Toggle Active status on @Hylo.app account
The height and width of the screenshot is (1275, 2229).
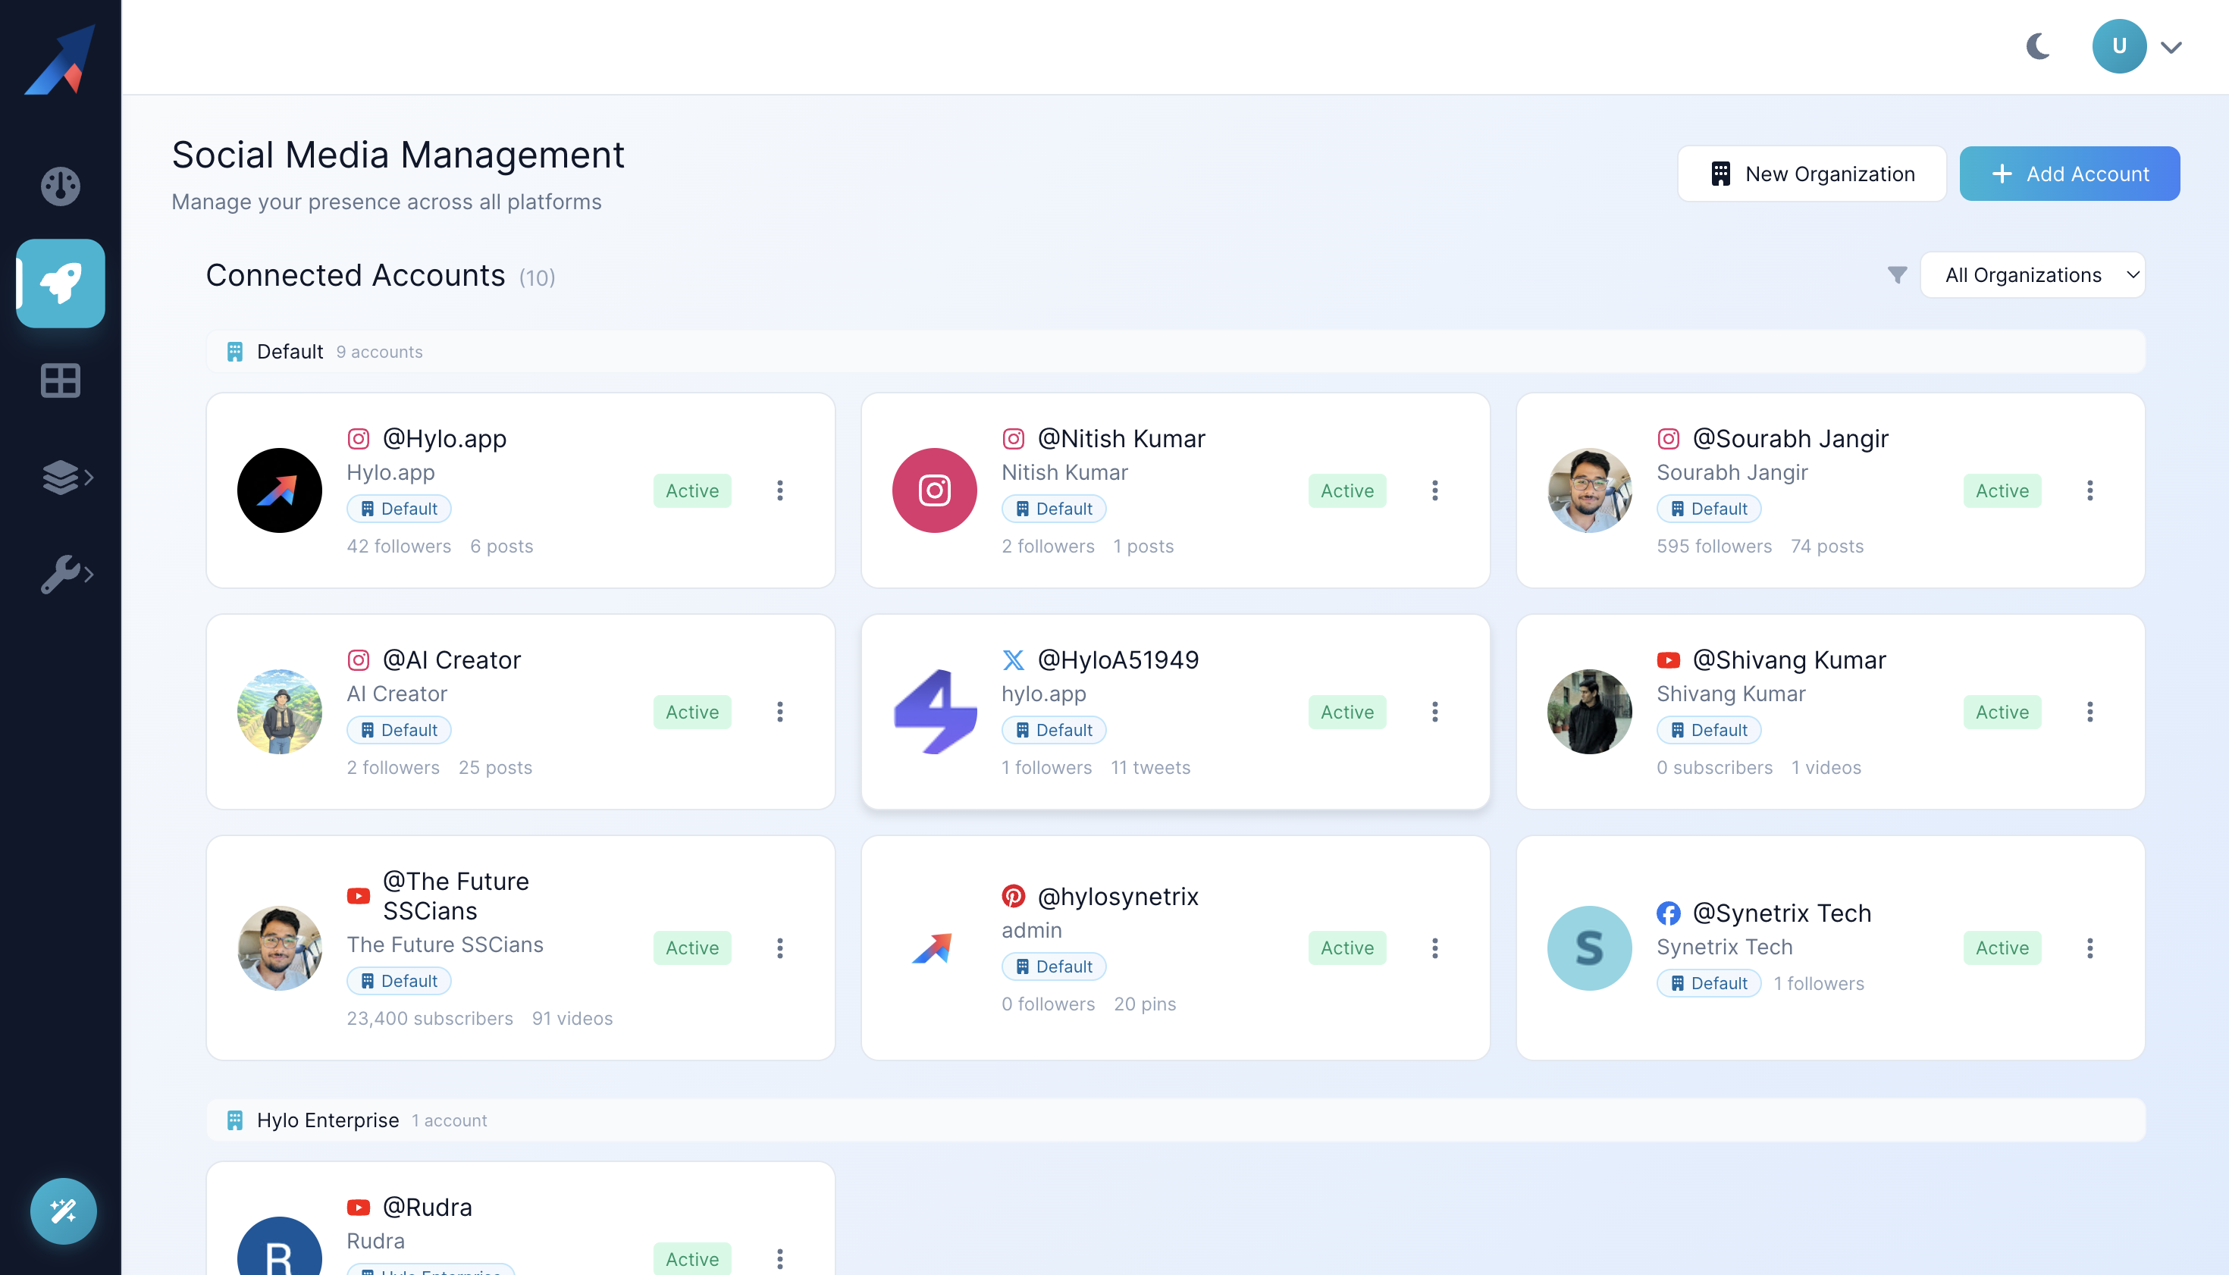coord(692,490)
